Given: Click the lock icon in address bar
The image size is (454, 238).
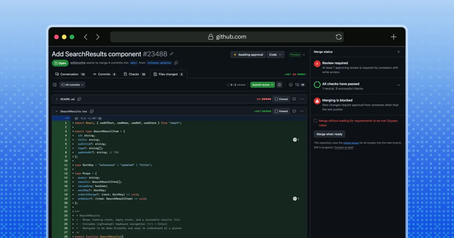Looking at the screenshot, I should pyautogui.click(x=211, y=37).
